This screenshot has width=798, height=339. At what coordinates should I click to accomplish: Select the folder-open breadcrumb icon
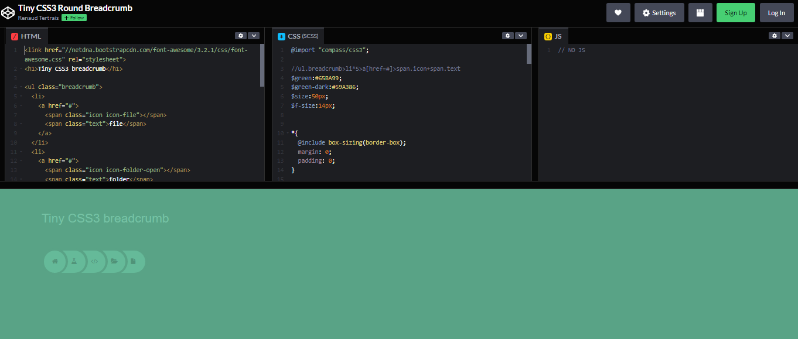click(114, 262)
